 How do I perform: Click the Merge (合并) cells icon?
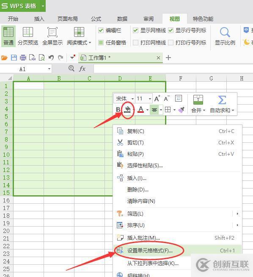[198, 100]
